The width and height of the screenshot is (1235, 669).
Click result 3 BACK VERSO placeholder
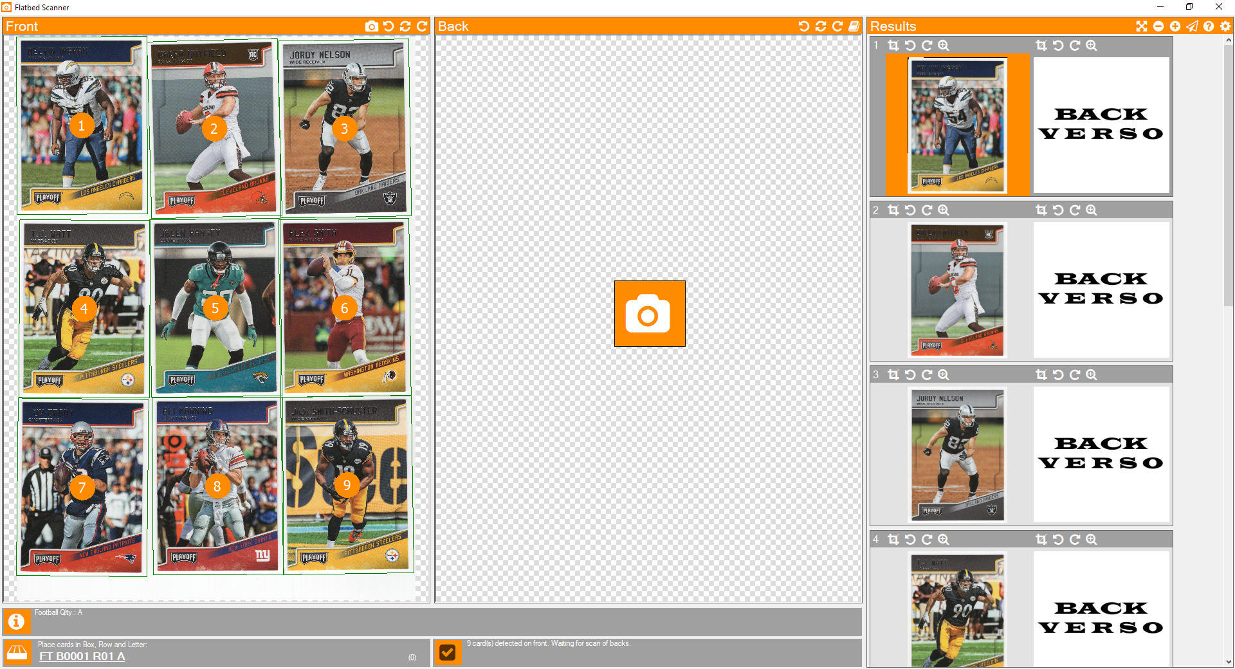(1101, 454)
